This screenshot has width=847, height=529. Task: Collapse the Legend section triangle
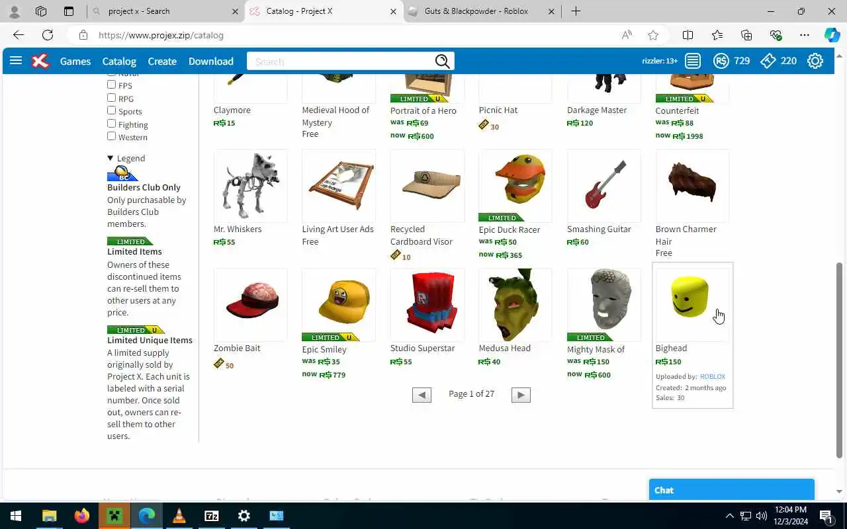tap(111, 158)
